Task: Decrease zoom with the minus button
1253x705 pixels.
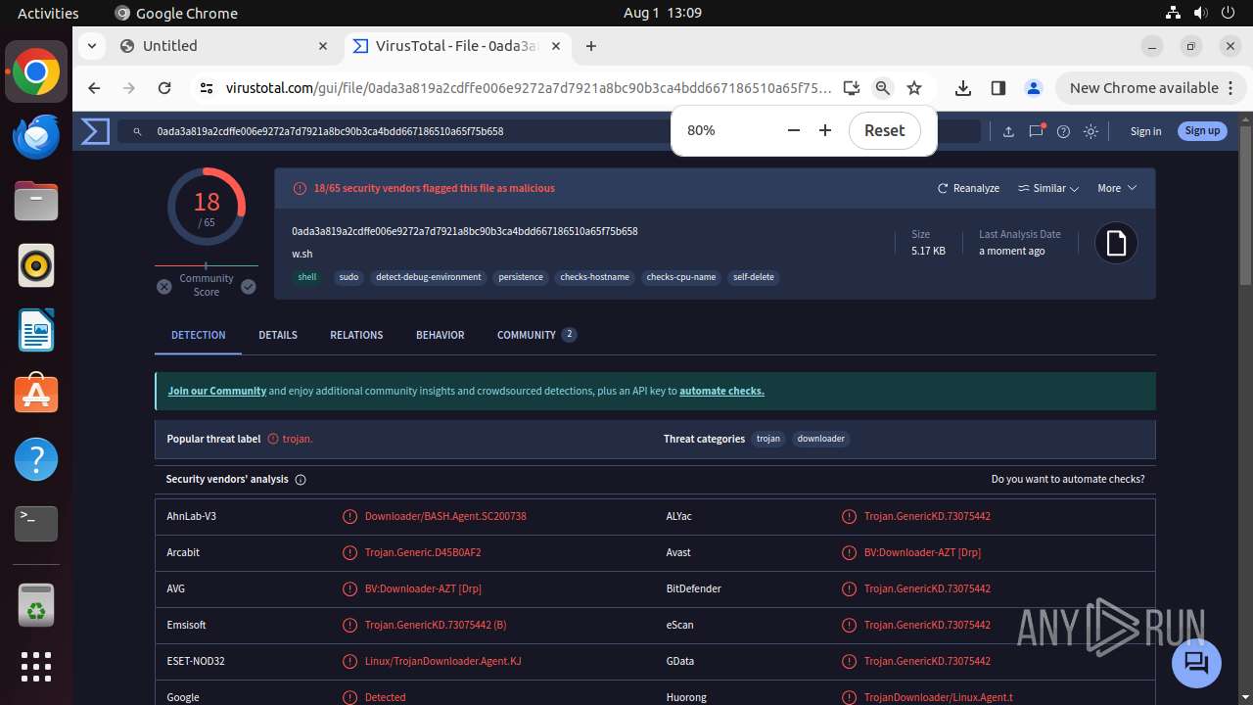Action: (794, 130)
